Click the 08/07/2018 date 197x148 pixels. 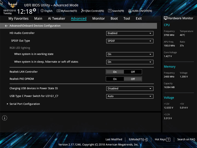(9, 11)
